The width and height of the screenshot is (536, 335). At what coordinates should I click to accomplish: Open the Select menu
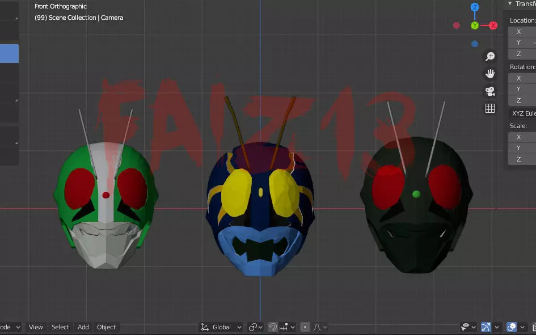(x=61, y=327)
